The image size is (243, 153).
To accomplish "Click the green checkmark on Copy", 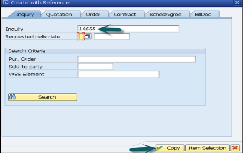I will point(160,148).
